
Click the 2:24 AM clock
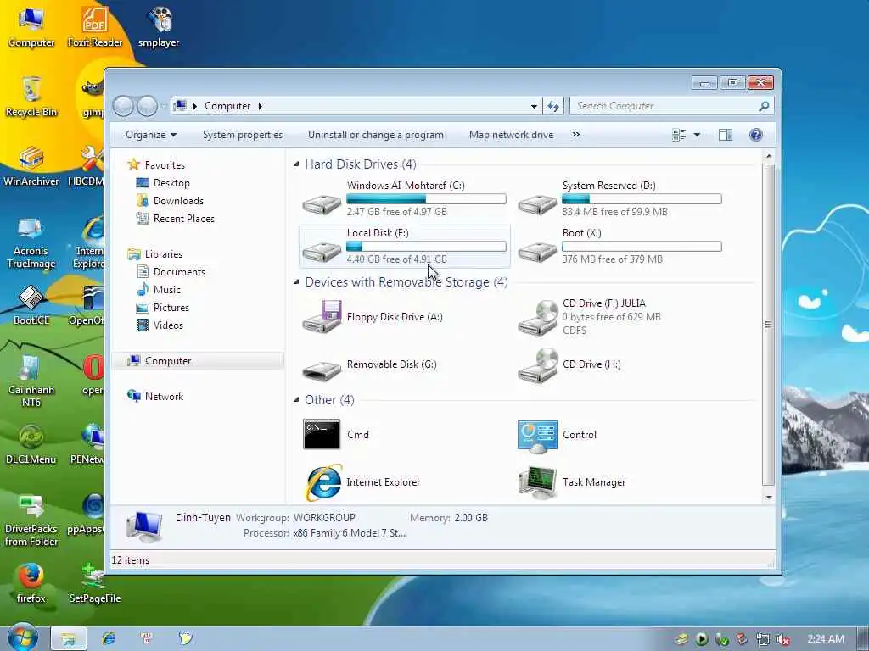coord(826,639)
